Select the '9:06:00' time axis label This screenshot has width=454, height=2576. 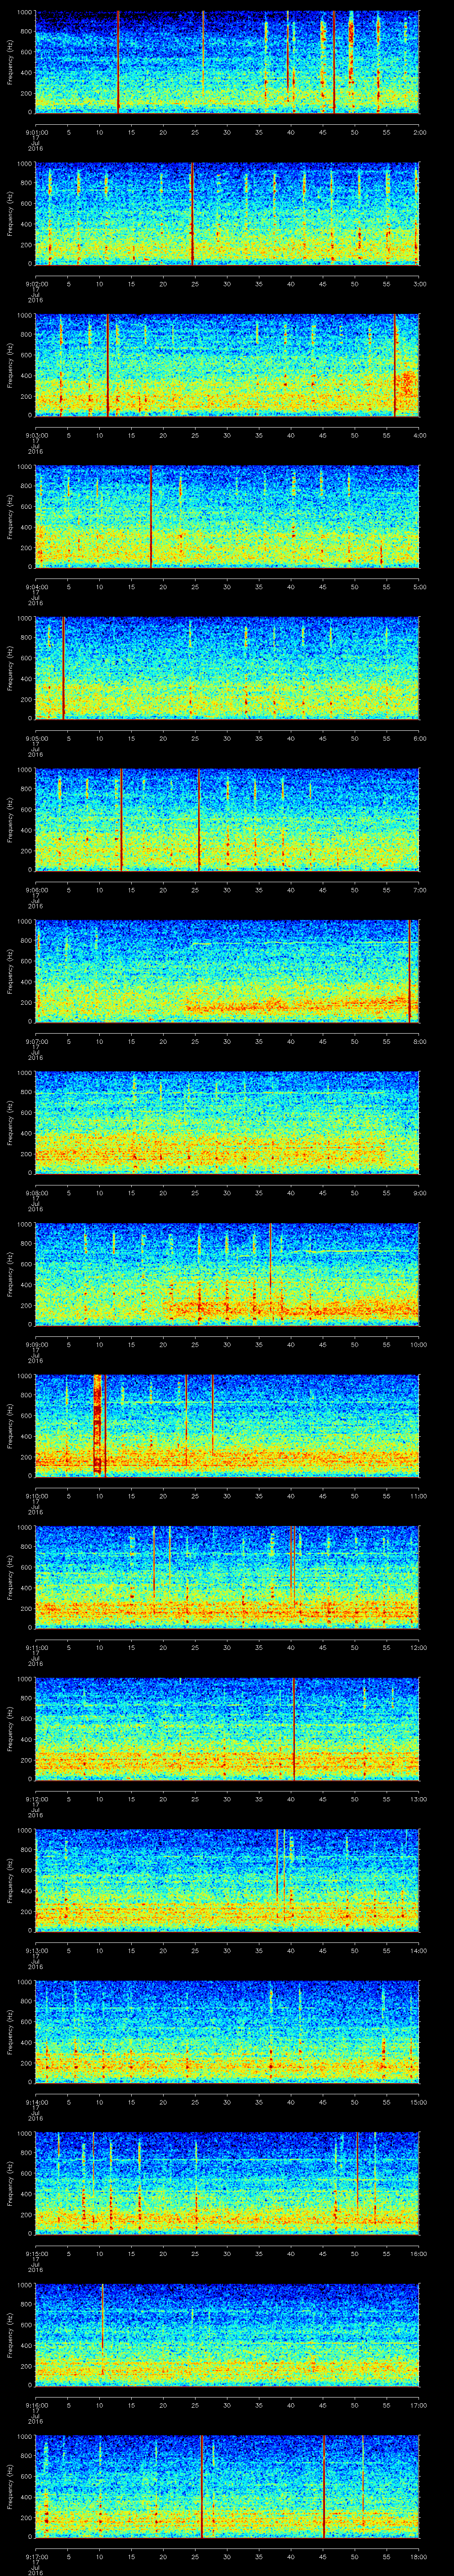pyautogui.click(x=36, y=890)
